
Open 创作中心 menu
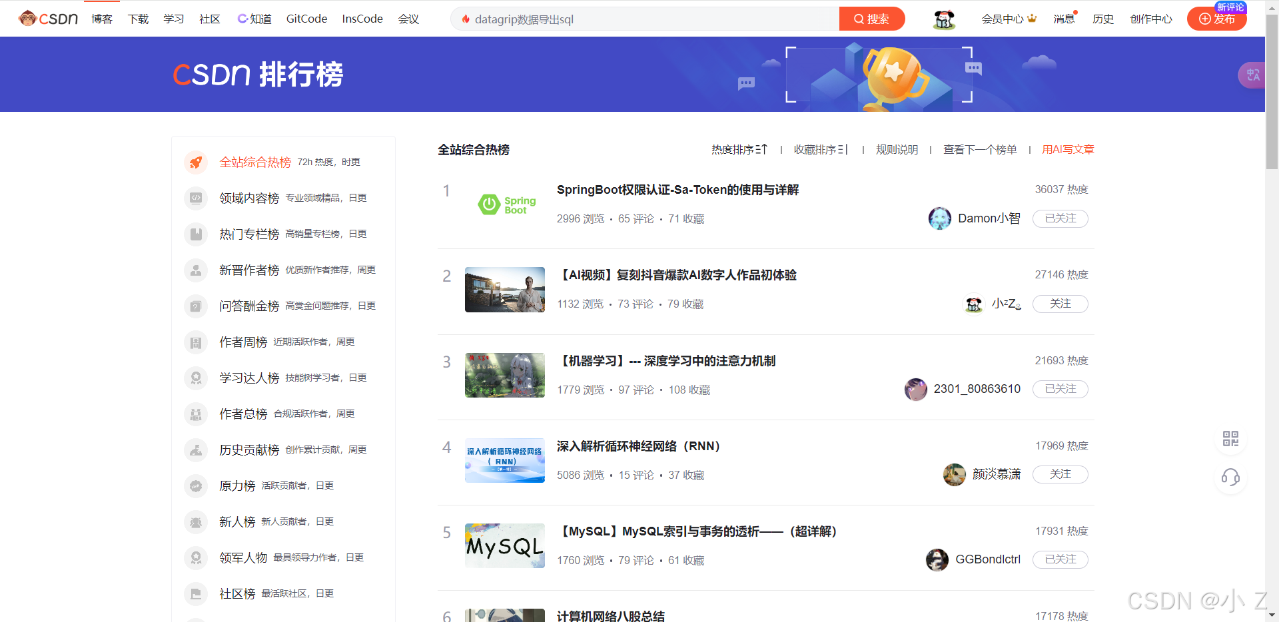pyautogui.click(x=1151, y=19)
